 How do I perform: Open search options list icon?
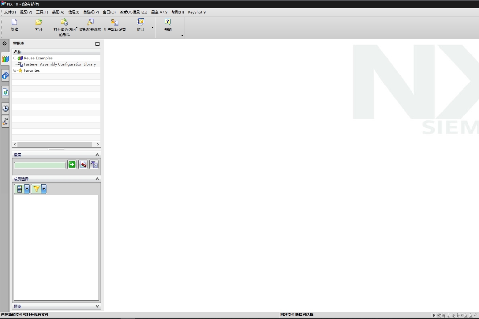94,164
